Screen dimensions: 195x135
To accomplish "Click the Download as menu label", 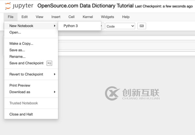I will pyautogui.click(x=20, y=92).
